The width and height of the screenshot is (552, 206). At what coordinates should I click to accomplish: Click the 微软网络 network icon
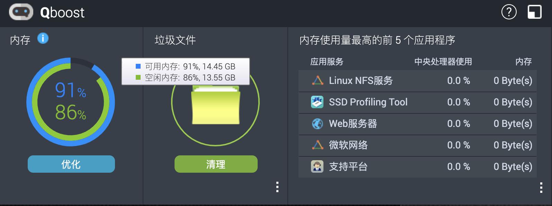(x=317, y=145)
